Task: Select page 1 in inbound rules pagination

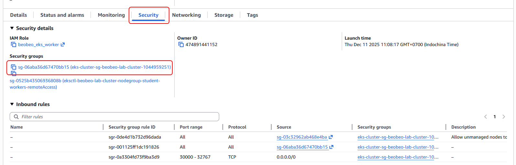Action: click(494, 117)
